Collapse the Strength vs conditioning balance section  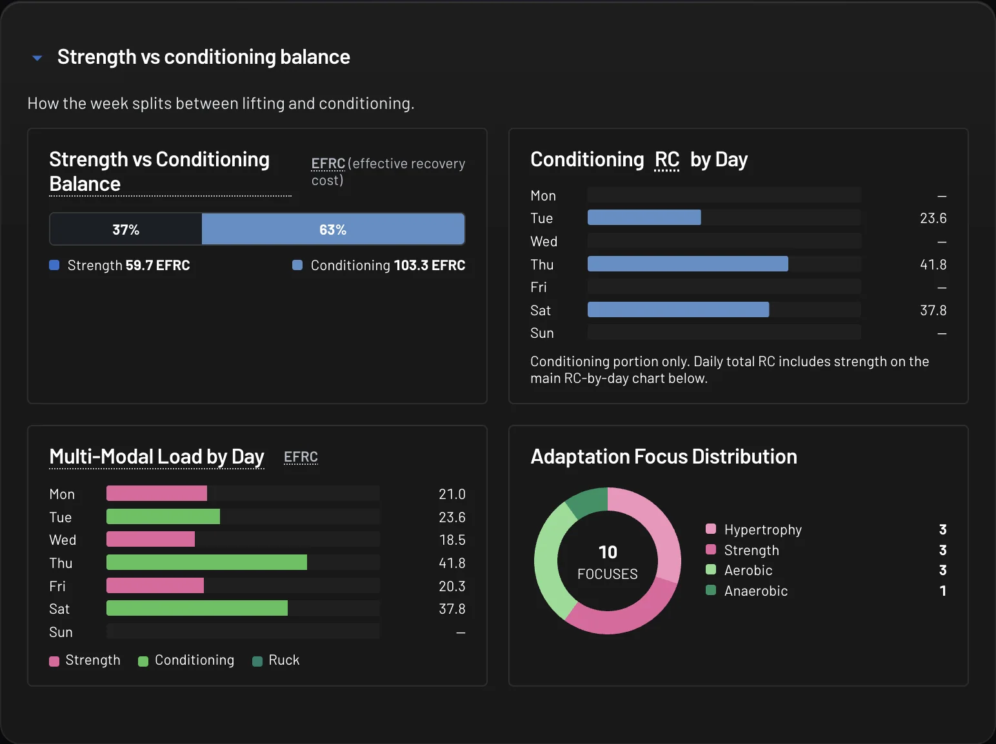pos(37,58)
